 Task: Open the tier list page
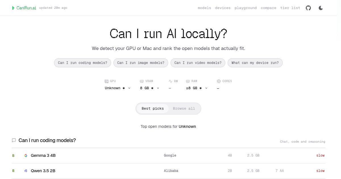tap(290, 8)
